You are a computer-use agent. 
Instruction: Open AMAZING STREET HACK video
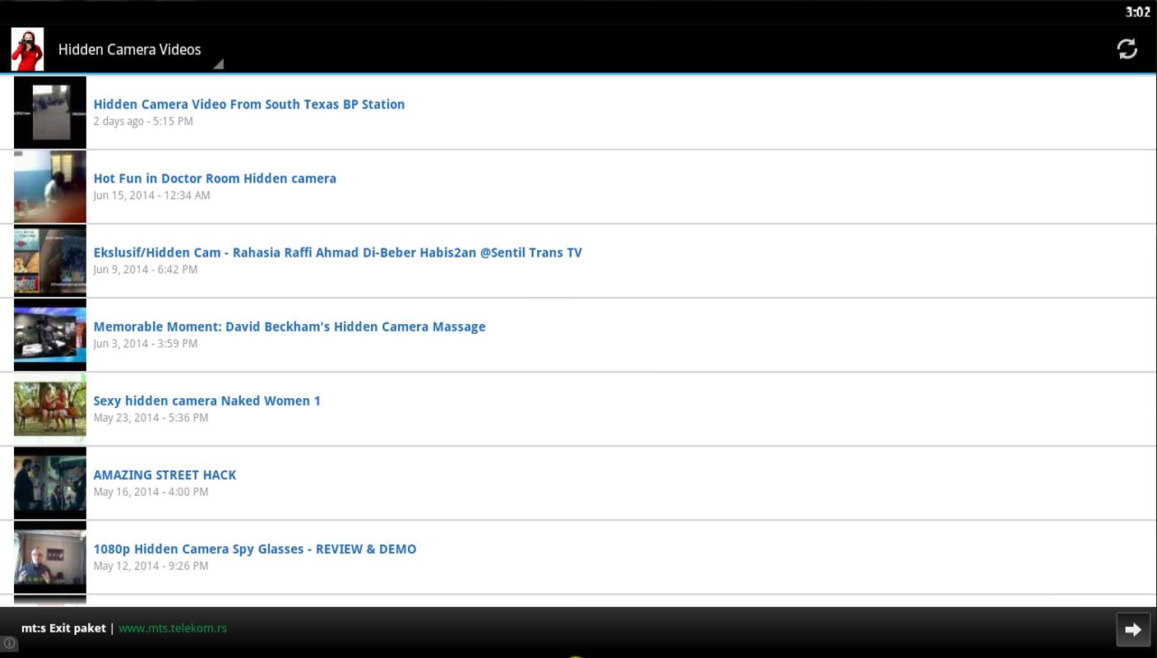(x=164, y=475)
